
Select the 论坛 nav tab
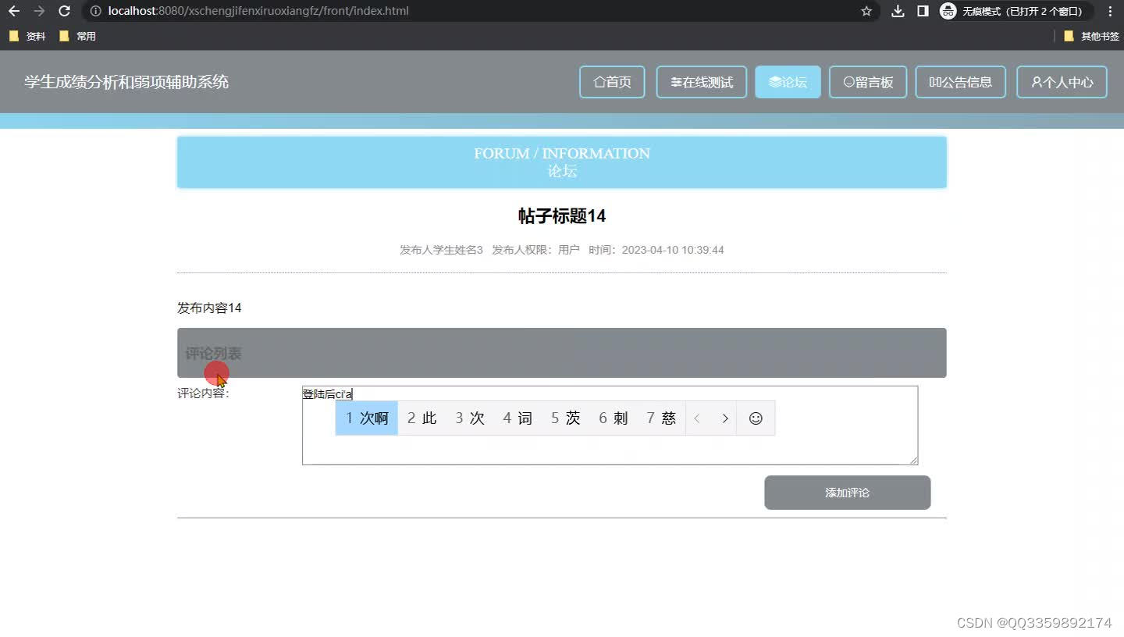(788, 82)
